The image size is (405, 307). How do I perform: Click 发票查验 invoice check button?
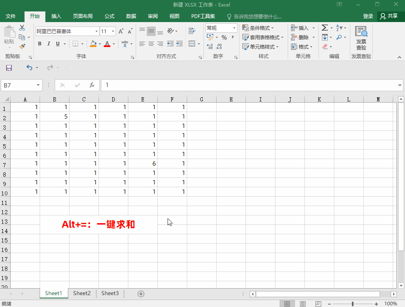click(361, 38)
